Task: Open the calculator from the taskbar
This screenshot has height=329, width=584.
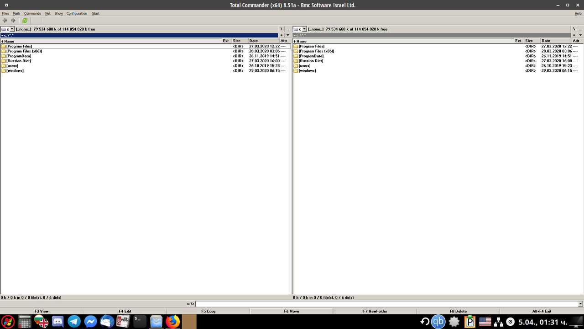Action: (x=25, y=322)
